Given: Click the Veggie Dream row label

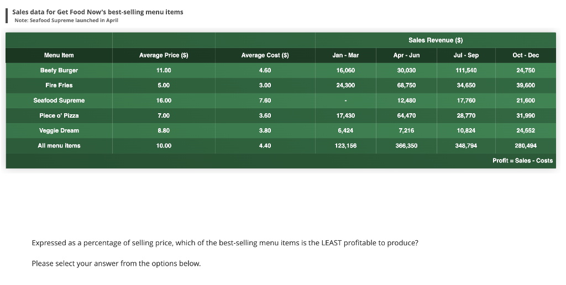Looking at the screenshot, I should point(59,130).
